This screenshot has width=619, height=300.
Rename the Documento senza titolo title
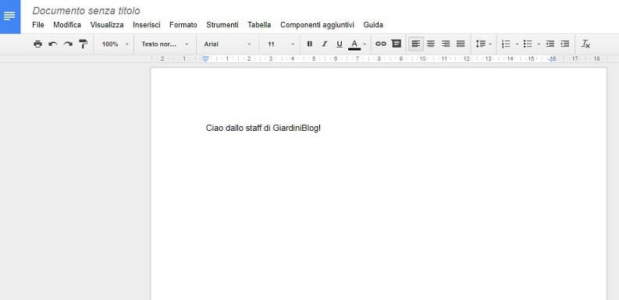tap(86, 11)
